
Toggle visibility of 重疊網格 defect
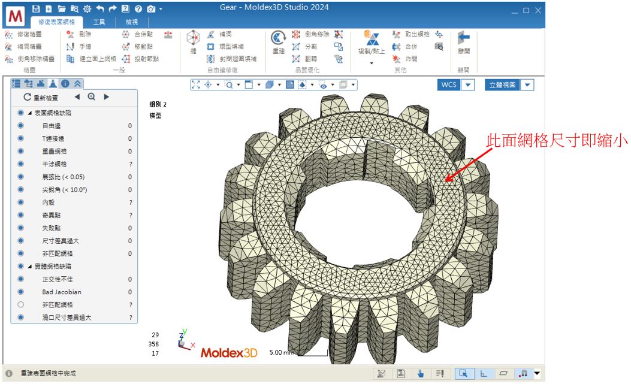20,151
